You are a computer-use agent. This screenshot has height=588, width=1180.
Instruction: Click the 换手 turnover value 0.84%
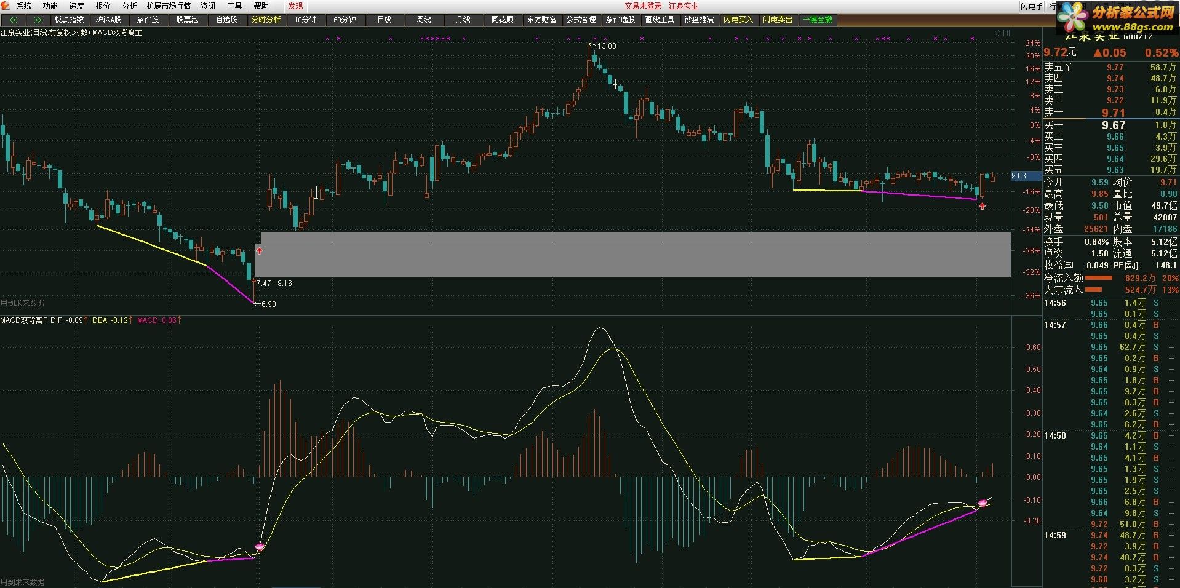pos(1096,242)
